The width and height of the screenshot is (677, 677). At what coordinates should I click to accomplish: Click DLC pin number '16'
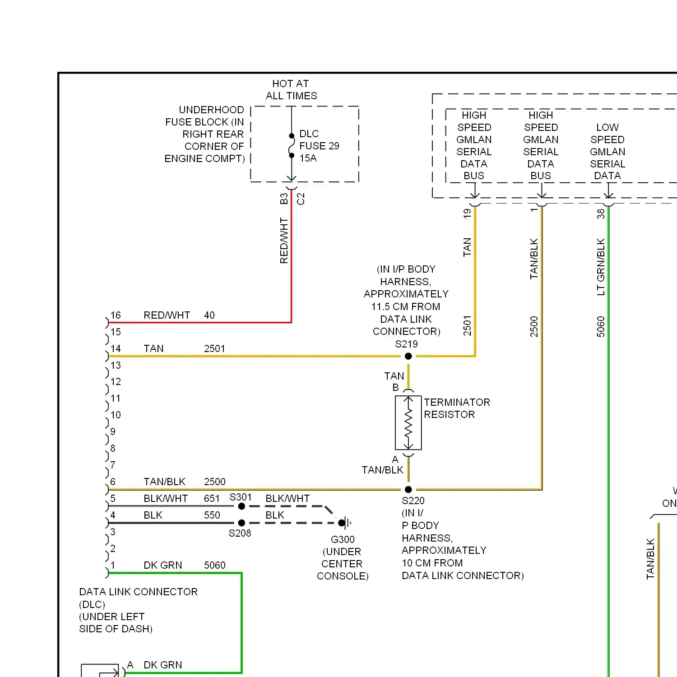[116, 315]
